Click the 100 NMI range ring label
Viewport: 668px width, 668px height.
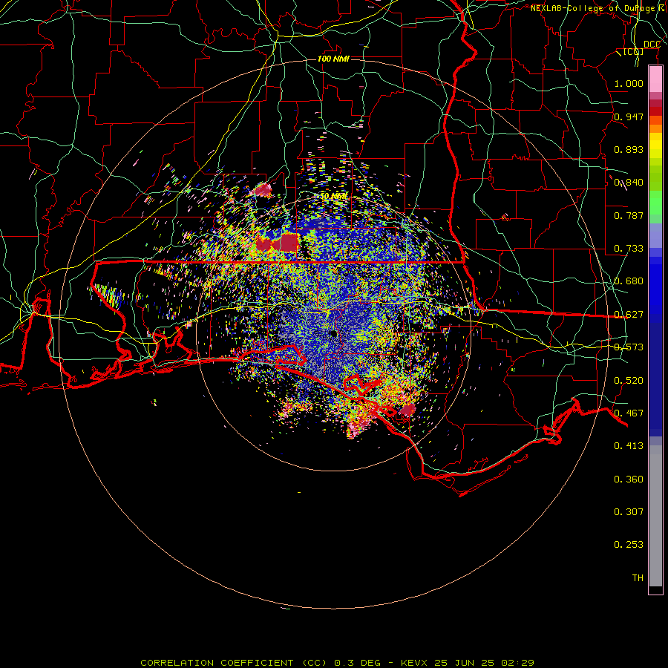click(x=333, y=59)
